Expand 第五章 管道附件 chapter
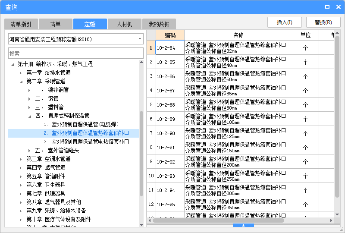Viewport: 345px width, 233px height. (x=21, y=176)
